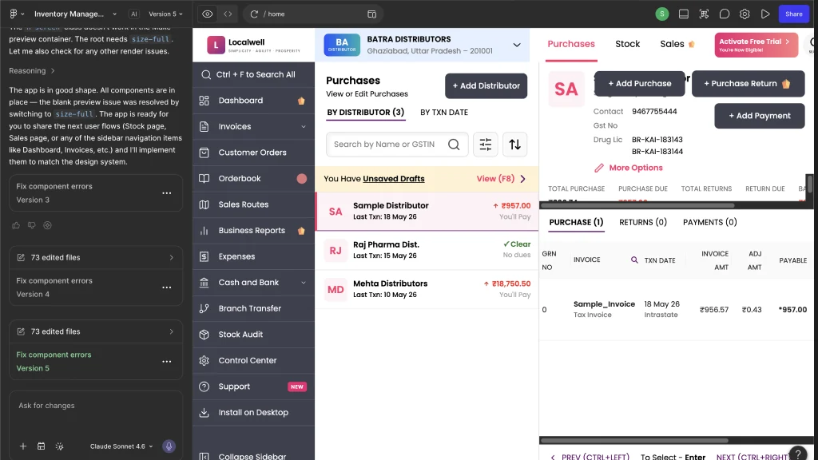This screenshot has height=460, width=818.
Task: Click the sort arrows icon
Action: (514, 145)
